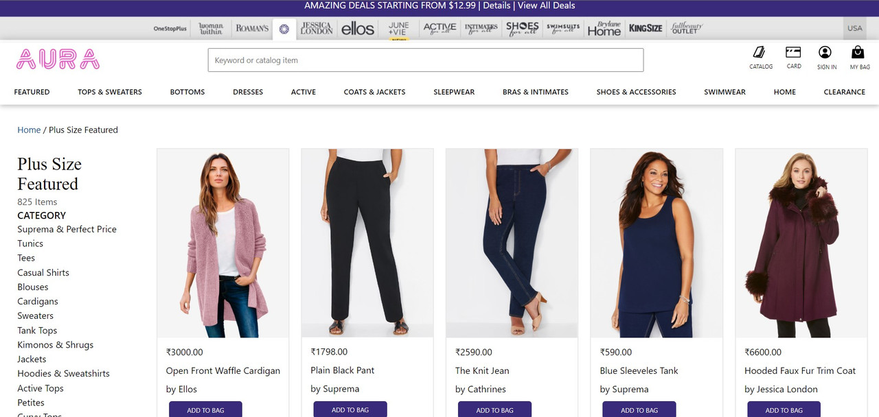
Task: Open the hooded faux fur coat image
Action: [801, 243]
